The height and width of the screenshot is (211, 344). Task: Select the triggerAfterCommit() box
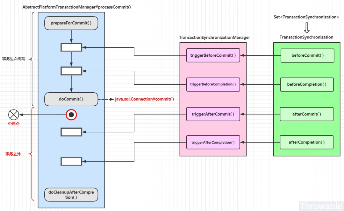pyautogui.click(x=213, y=114)
